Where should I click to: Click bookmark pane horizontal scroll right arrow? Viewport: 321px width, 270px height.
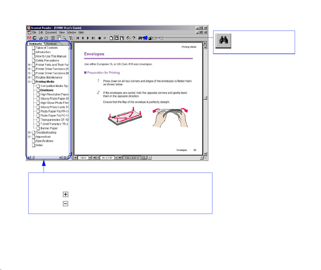tap(61, 158)
